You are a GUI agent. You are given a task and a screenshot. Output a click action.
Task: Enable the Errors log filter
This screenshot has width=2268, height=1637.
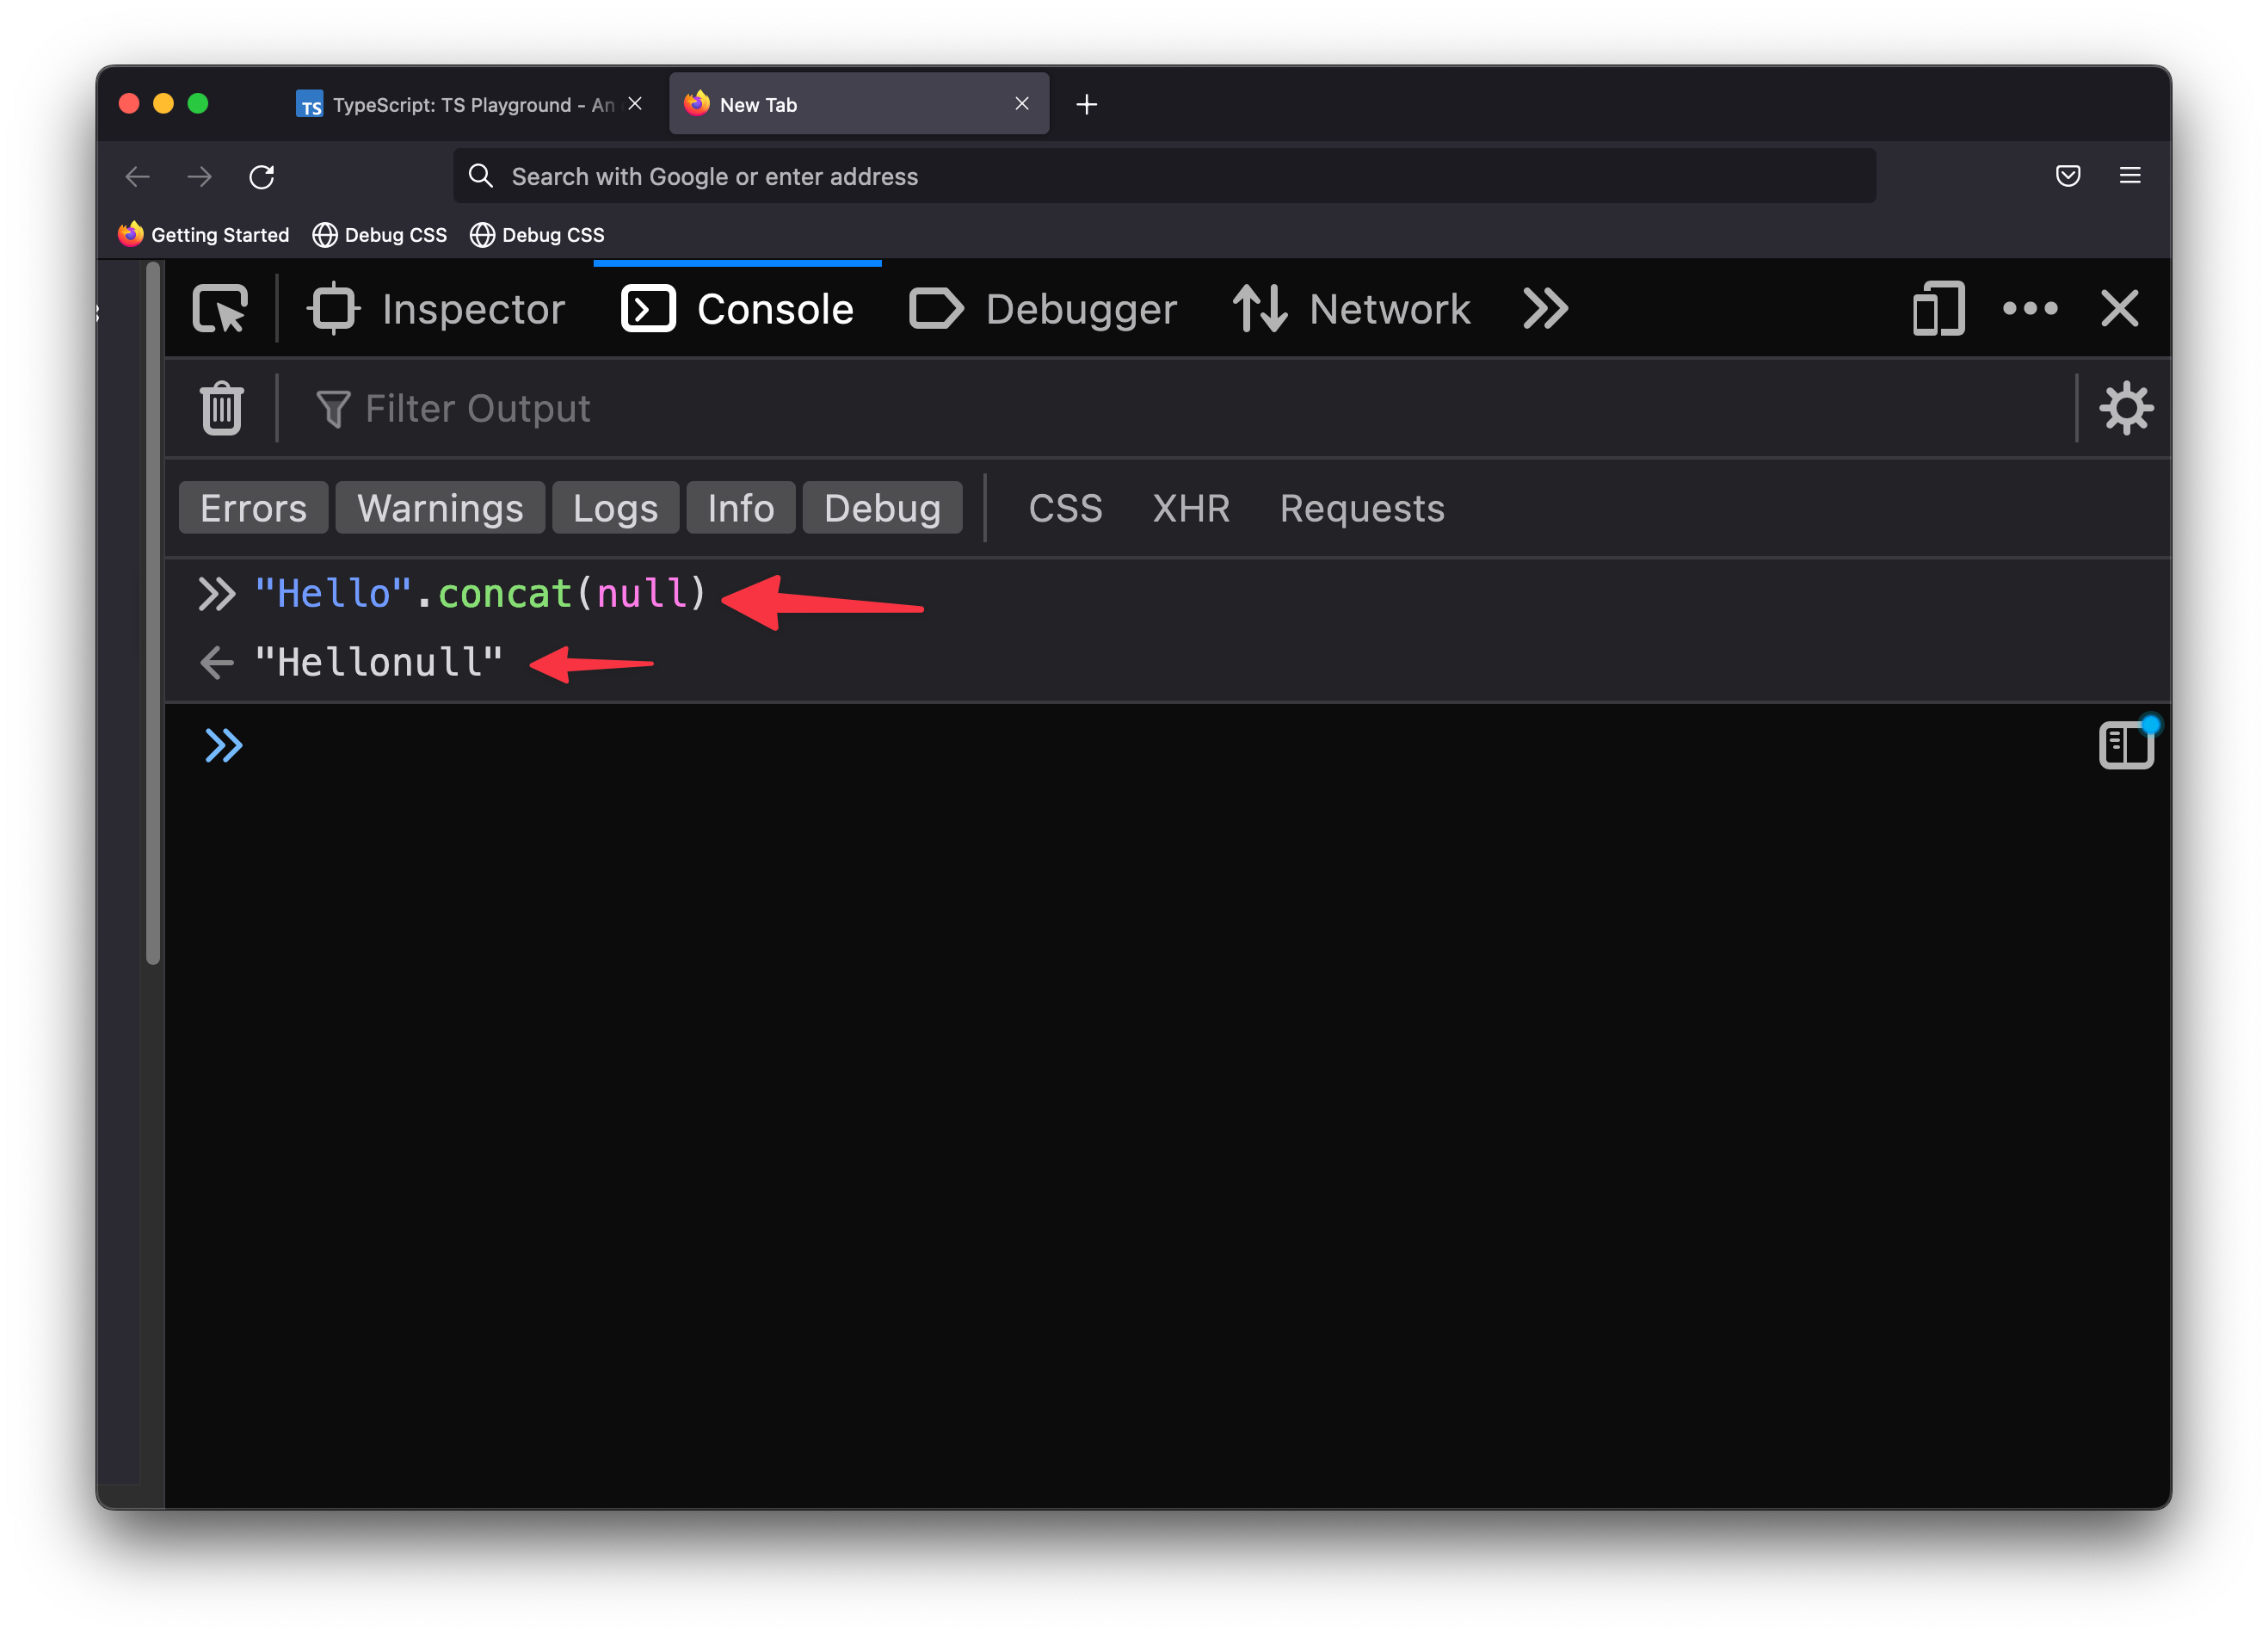click(x=253, y=507)
